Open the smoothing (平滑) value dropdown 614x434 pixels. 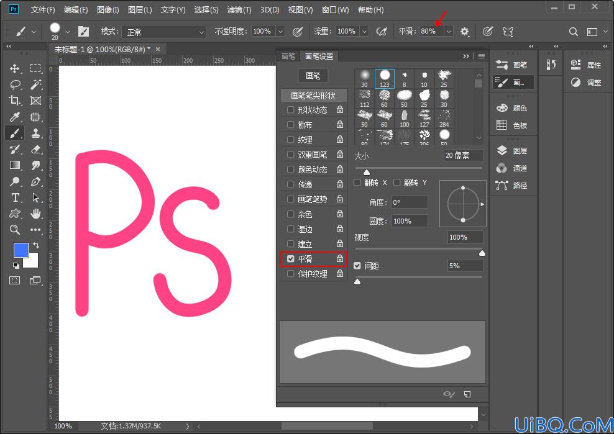449,31
